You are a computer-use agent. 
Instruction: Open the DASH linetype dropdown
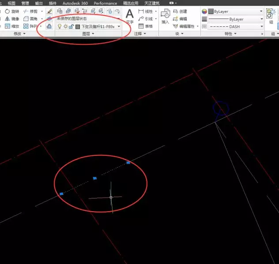tap(234, 26)
